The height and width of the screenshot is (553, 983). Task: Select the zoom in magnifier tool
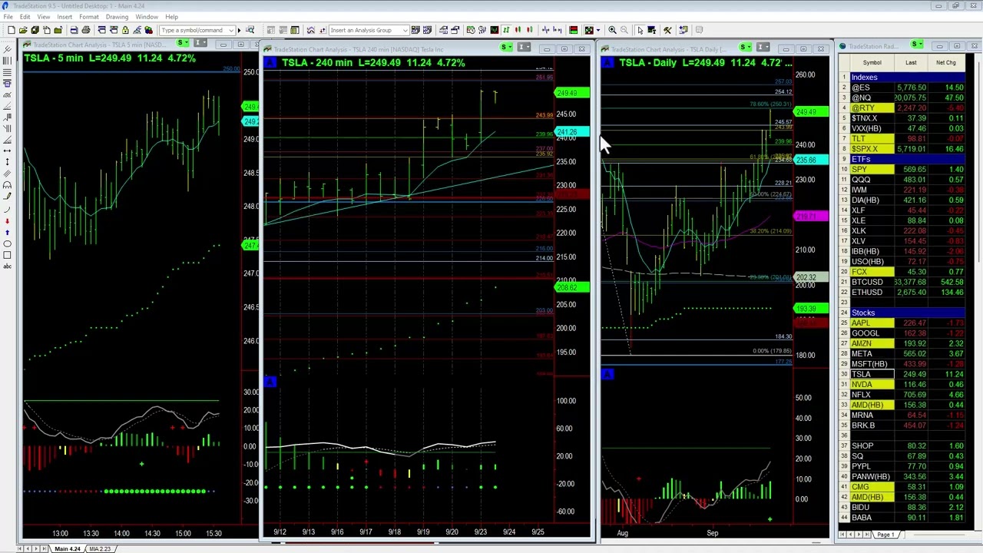(612, 30)
